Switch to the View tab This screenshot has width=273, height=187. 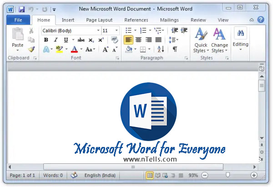(223, 20)
